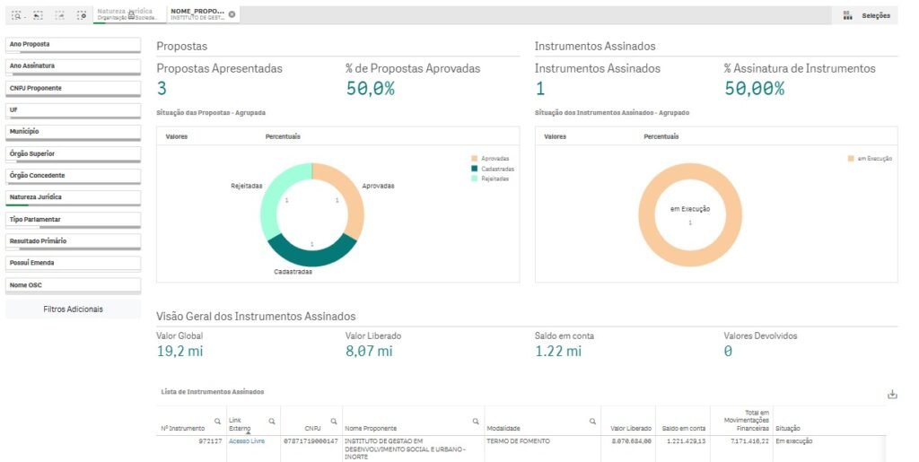This screenshot has width=919, height=462.
Task: Open the Seleções panel
Action: pyautogui.click(x=867, y=15)
